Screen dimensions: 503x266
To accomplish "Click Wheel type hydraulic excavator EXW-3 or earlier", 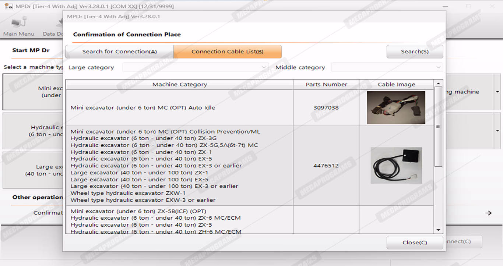I will click(x=143, y=200).
